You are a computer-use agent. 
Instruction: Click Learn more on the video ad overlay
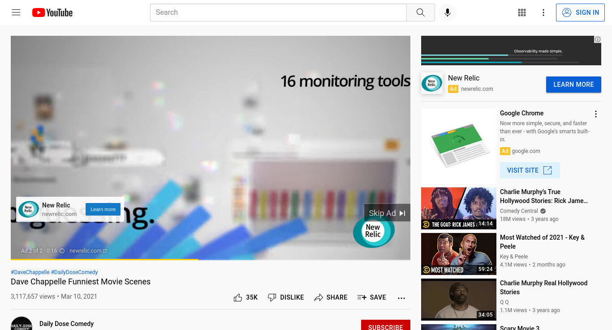click(103, 209)
